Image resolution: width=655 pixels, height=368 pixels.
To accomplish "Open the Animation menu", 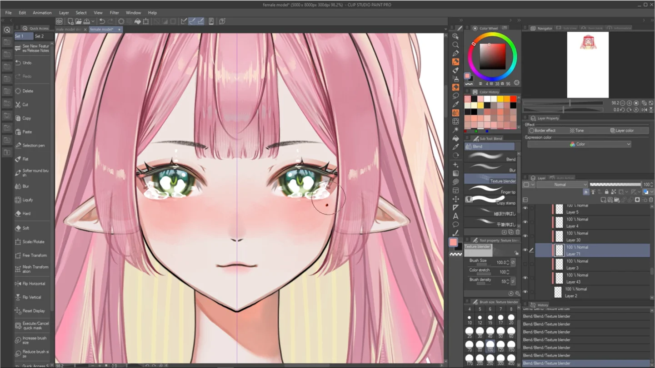I will click(42, 13).
